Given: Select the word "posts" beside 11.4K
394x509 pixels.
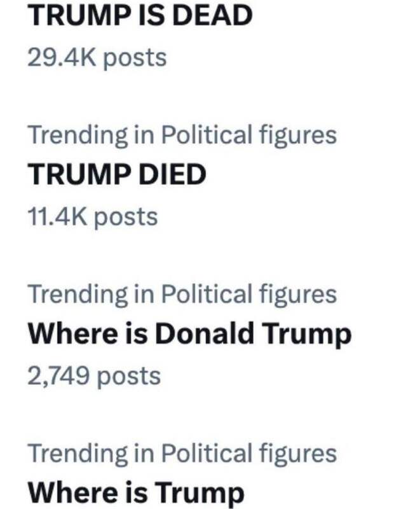Looking at the screenshot, I should (x=129, y=217).
